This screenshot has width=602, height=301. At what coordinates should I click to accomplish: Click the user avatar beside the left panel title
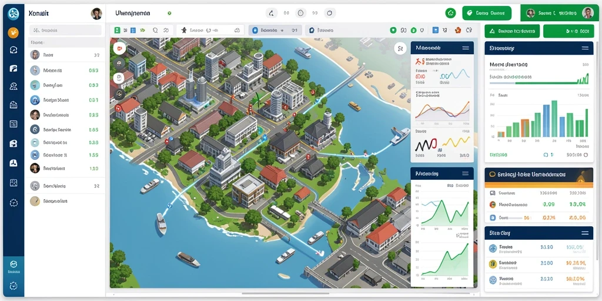(96, 14)
